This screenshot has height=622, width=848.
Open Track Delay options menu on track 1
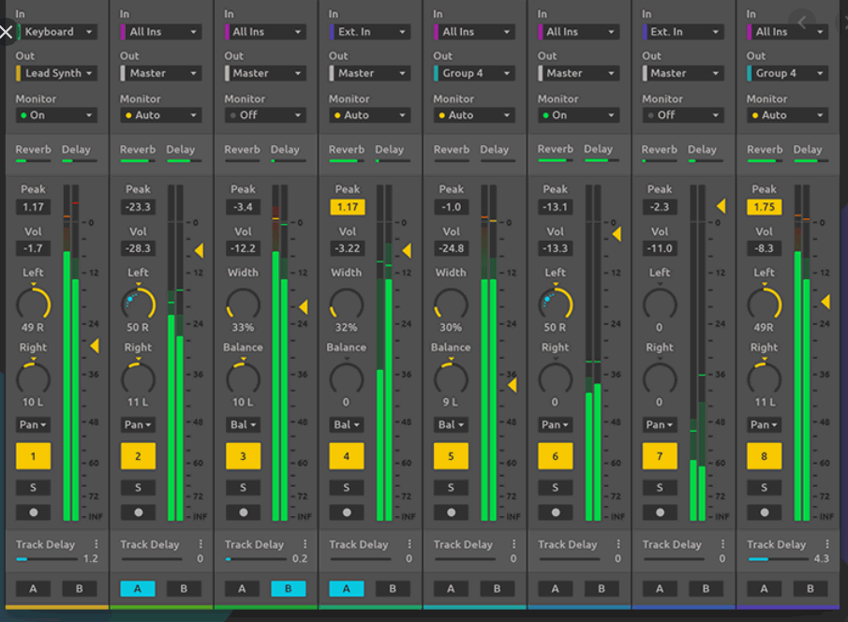pyautogui.click(x=96, y=544)
